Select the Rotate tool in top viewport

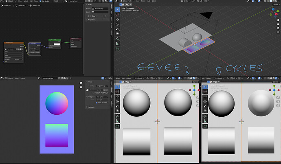pyautogui.click(x=117, y=24)
